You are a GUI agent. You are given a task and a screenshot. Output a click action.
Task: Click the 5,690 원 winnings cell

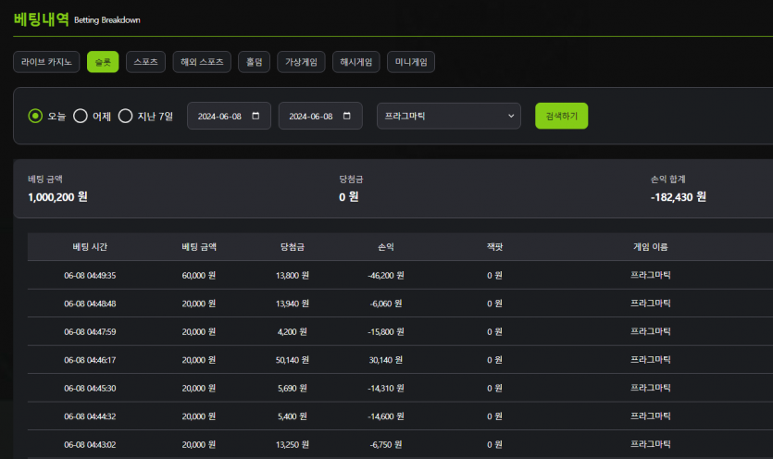pyautogui.click(x=293, y=389)
